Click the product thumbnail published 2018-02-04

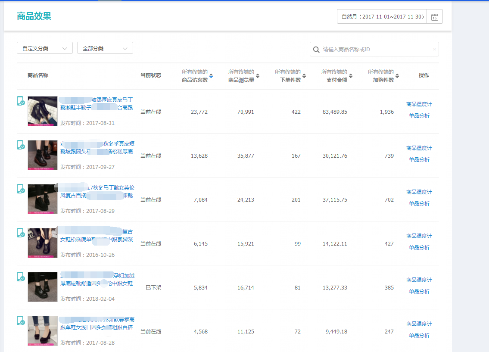(x=43, y=287)
